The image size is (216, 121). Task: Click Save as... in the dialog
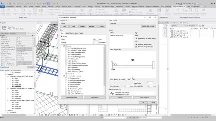[83, 26]
